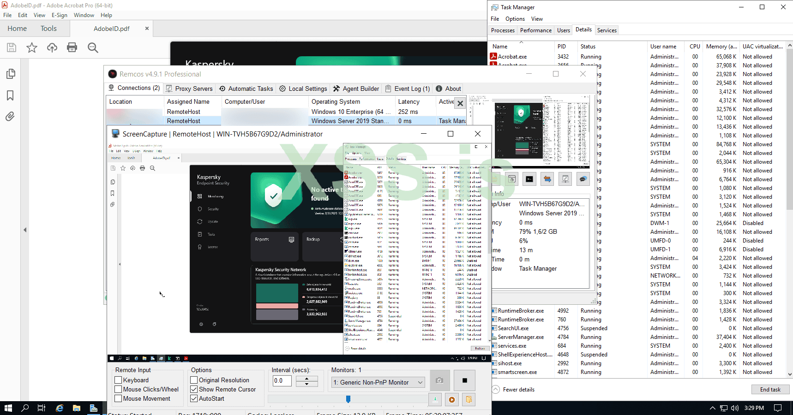
Task: Sort by the Memory column header in Task Manager
Action: (721, 47)
